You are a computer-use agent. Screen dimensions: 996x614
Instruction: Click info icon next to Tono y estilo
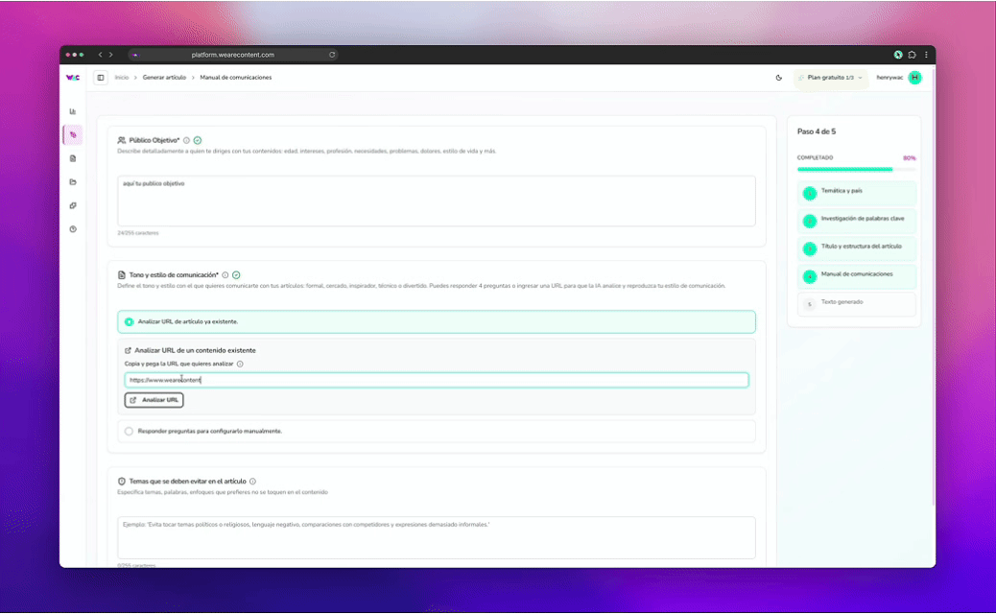(225, 275)
